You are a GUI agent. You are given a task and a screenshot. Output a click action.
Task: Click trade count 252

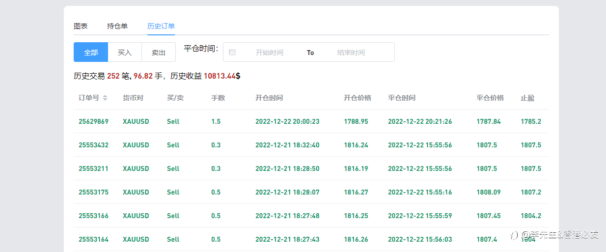pyautogui.click(x=113, y=76)
